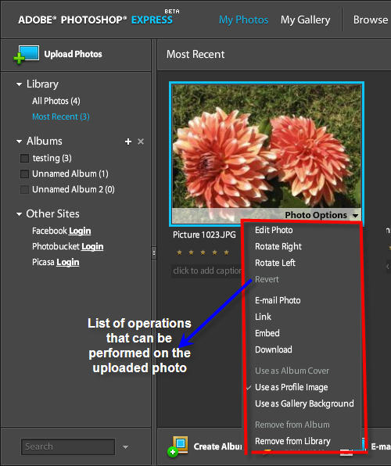Image resolution: width=391 pixels, height=466 pixels.
Task: Choose E-mail Photo menu entry
Action: click(278, 300)
